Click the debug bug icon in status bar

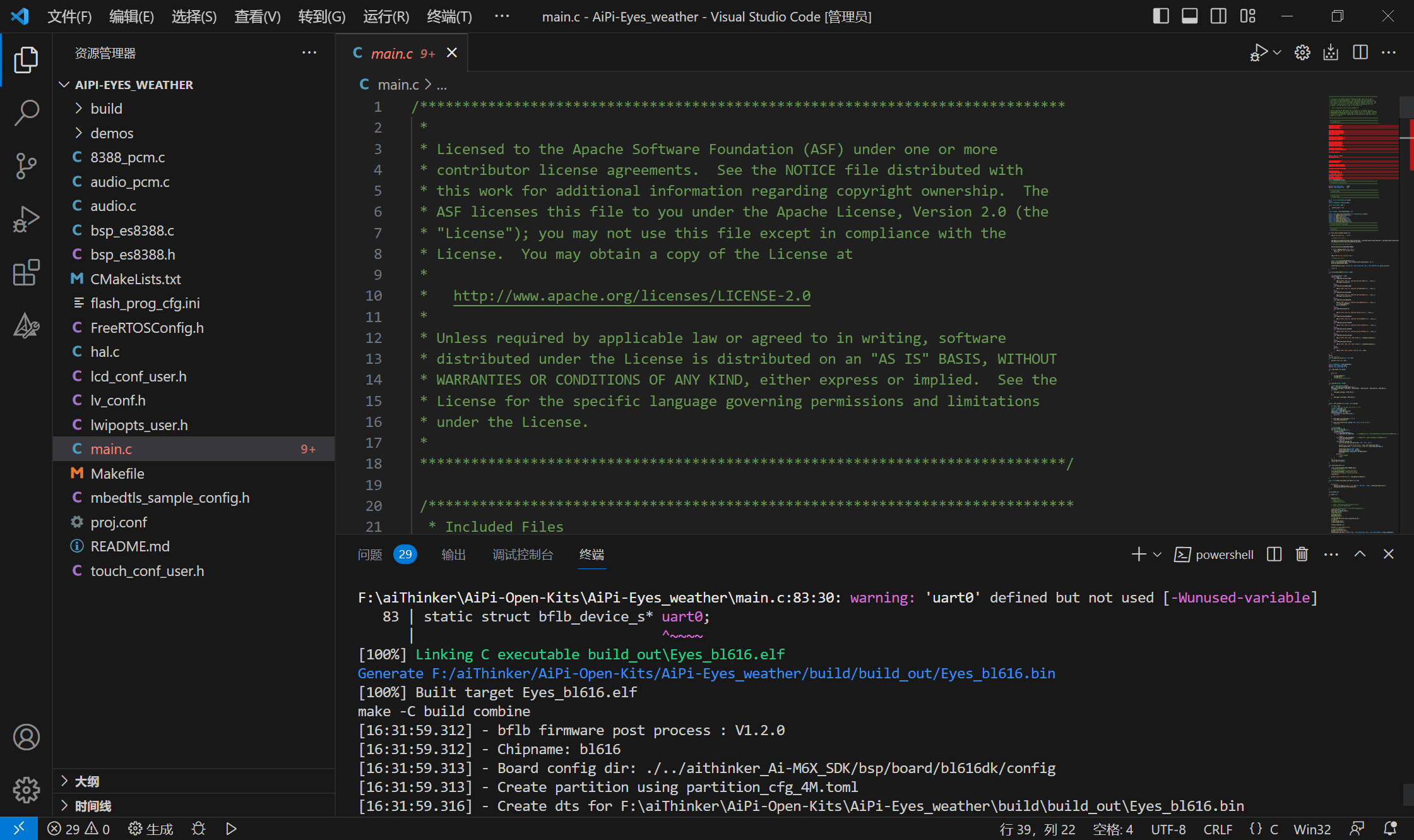point(198,829)
